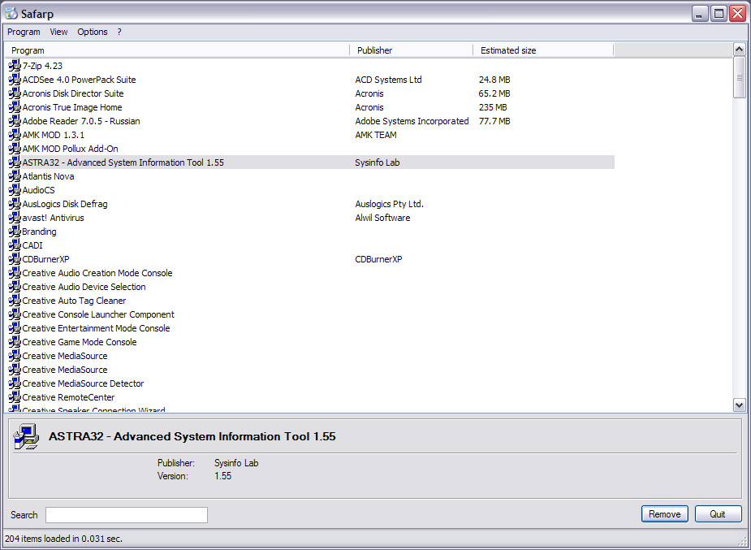Open the View menu
751x550 pixels.
point(58,32)
